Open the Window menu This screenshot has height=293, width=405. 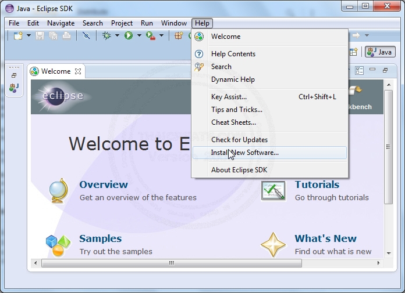tap(174, 23)
